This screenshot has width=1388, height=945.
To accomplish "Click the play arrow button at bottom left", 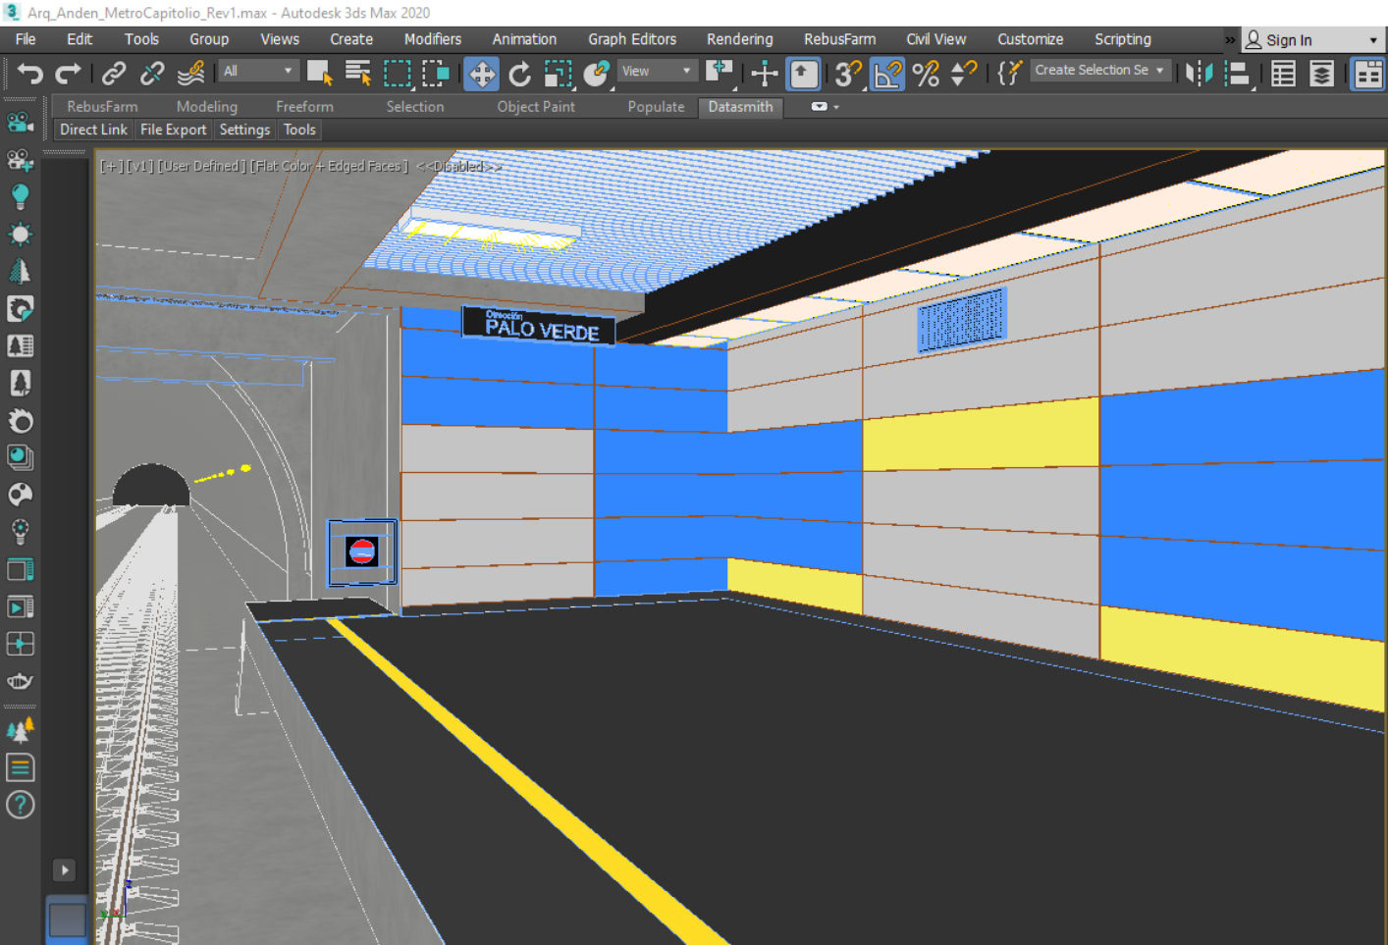I will [64, 870].
